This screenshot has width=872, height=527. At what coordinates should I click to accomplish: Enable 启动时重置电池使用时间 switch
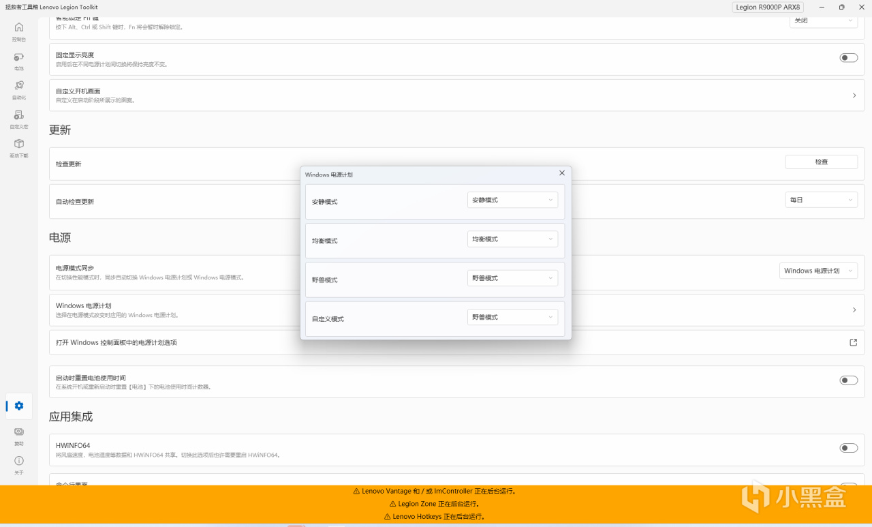[849, 380]
